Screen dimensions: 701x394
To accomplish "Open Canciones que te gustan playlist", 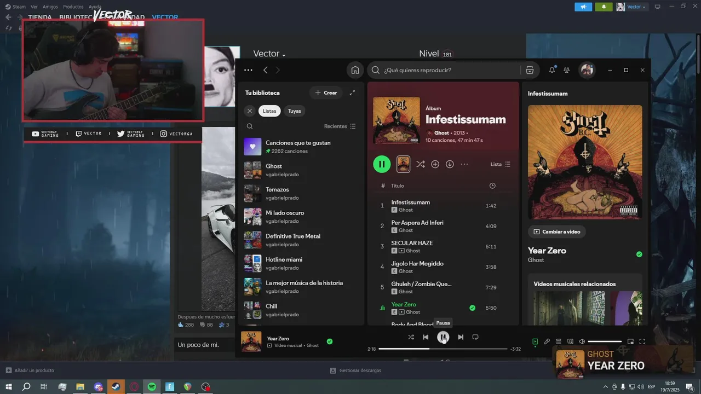I will tap(301, 147).
